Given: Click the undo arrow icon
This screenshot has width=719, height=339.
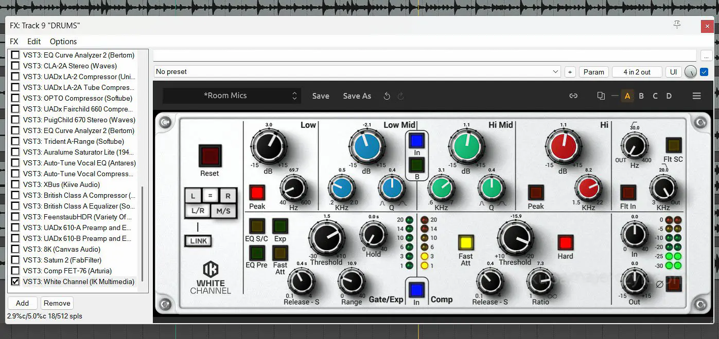Looking at the screenshot, I should pyautogui.click(x=387, y=96).
